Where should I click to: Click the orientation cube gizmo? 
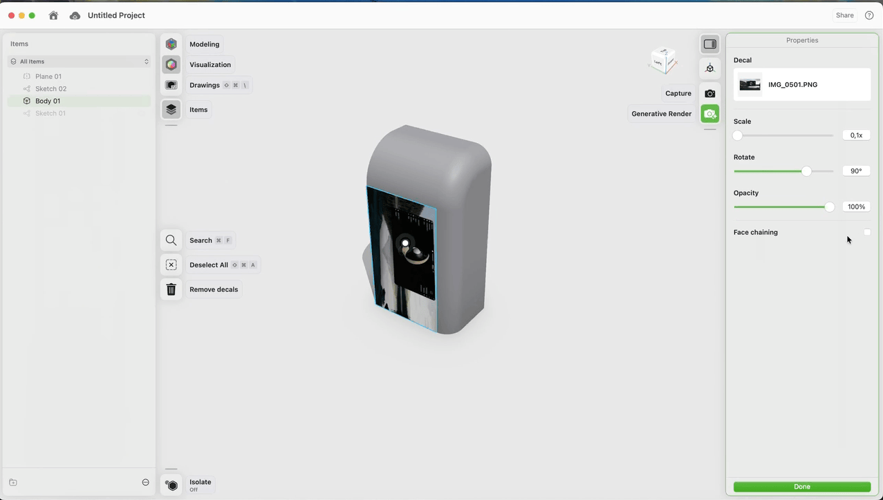tap(662, 61)
